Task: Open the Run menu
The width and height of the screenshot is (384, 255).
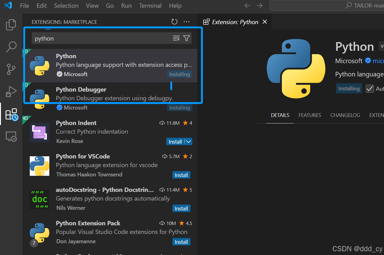Action: tap(126, 6)
